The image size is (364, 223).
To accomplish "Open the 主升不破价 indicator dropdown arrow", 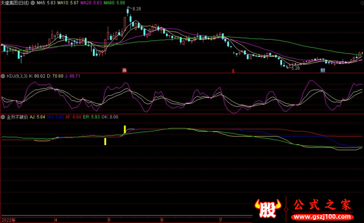I will [x=3, y=117].
